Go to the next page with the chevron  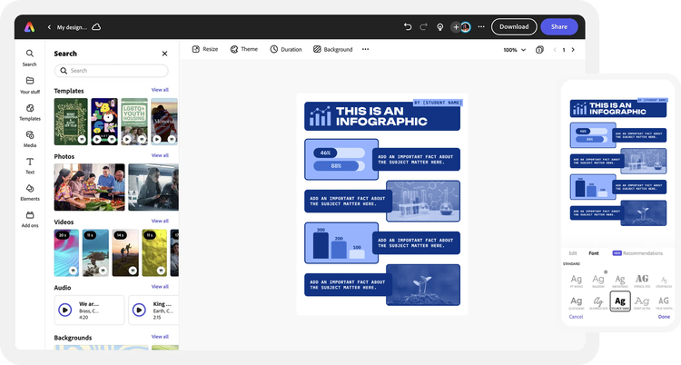point(573,50)
